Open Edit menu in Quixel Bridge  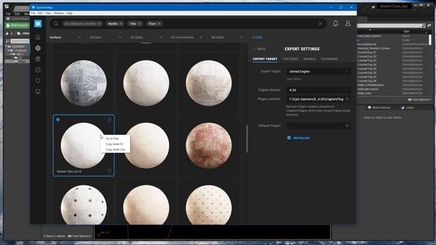pyautogui.click(x=40, y=13)
